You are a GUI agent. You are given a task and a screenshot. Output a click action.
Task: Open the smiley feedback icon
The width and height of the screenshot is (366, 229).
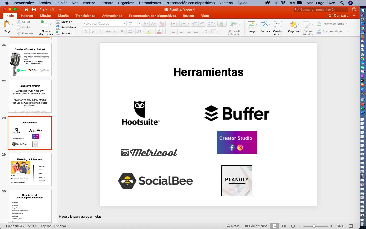354,9
